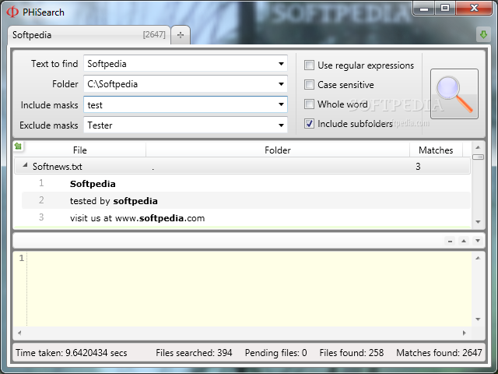Open the Folder dropdown arrow
This screenshot has width=498, height=374.
pos(281,84)
